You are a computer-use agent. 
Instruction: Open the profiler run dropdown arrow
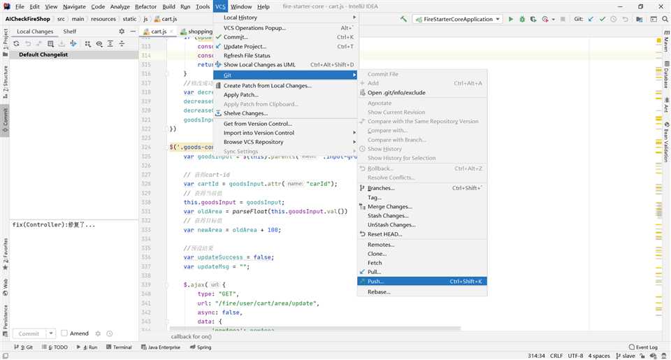pyautogui.click(x=554, y=20)
